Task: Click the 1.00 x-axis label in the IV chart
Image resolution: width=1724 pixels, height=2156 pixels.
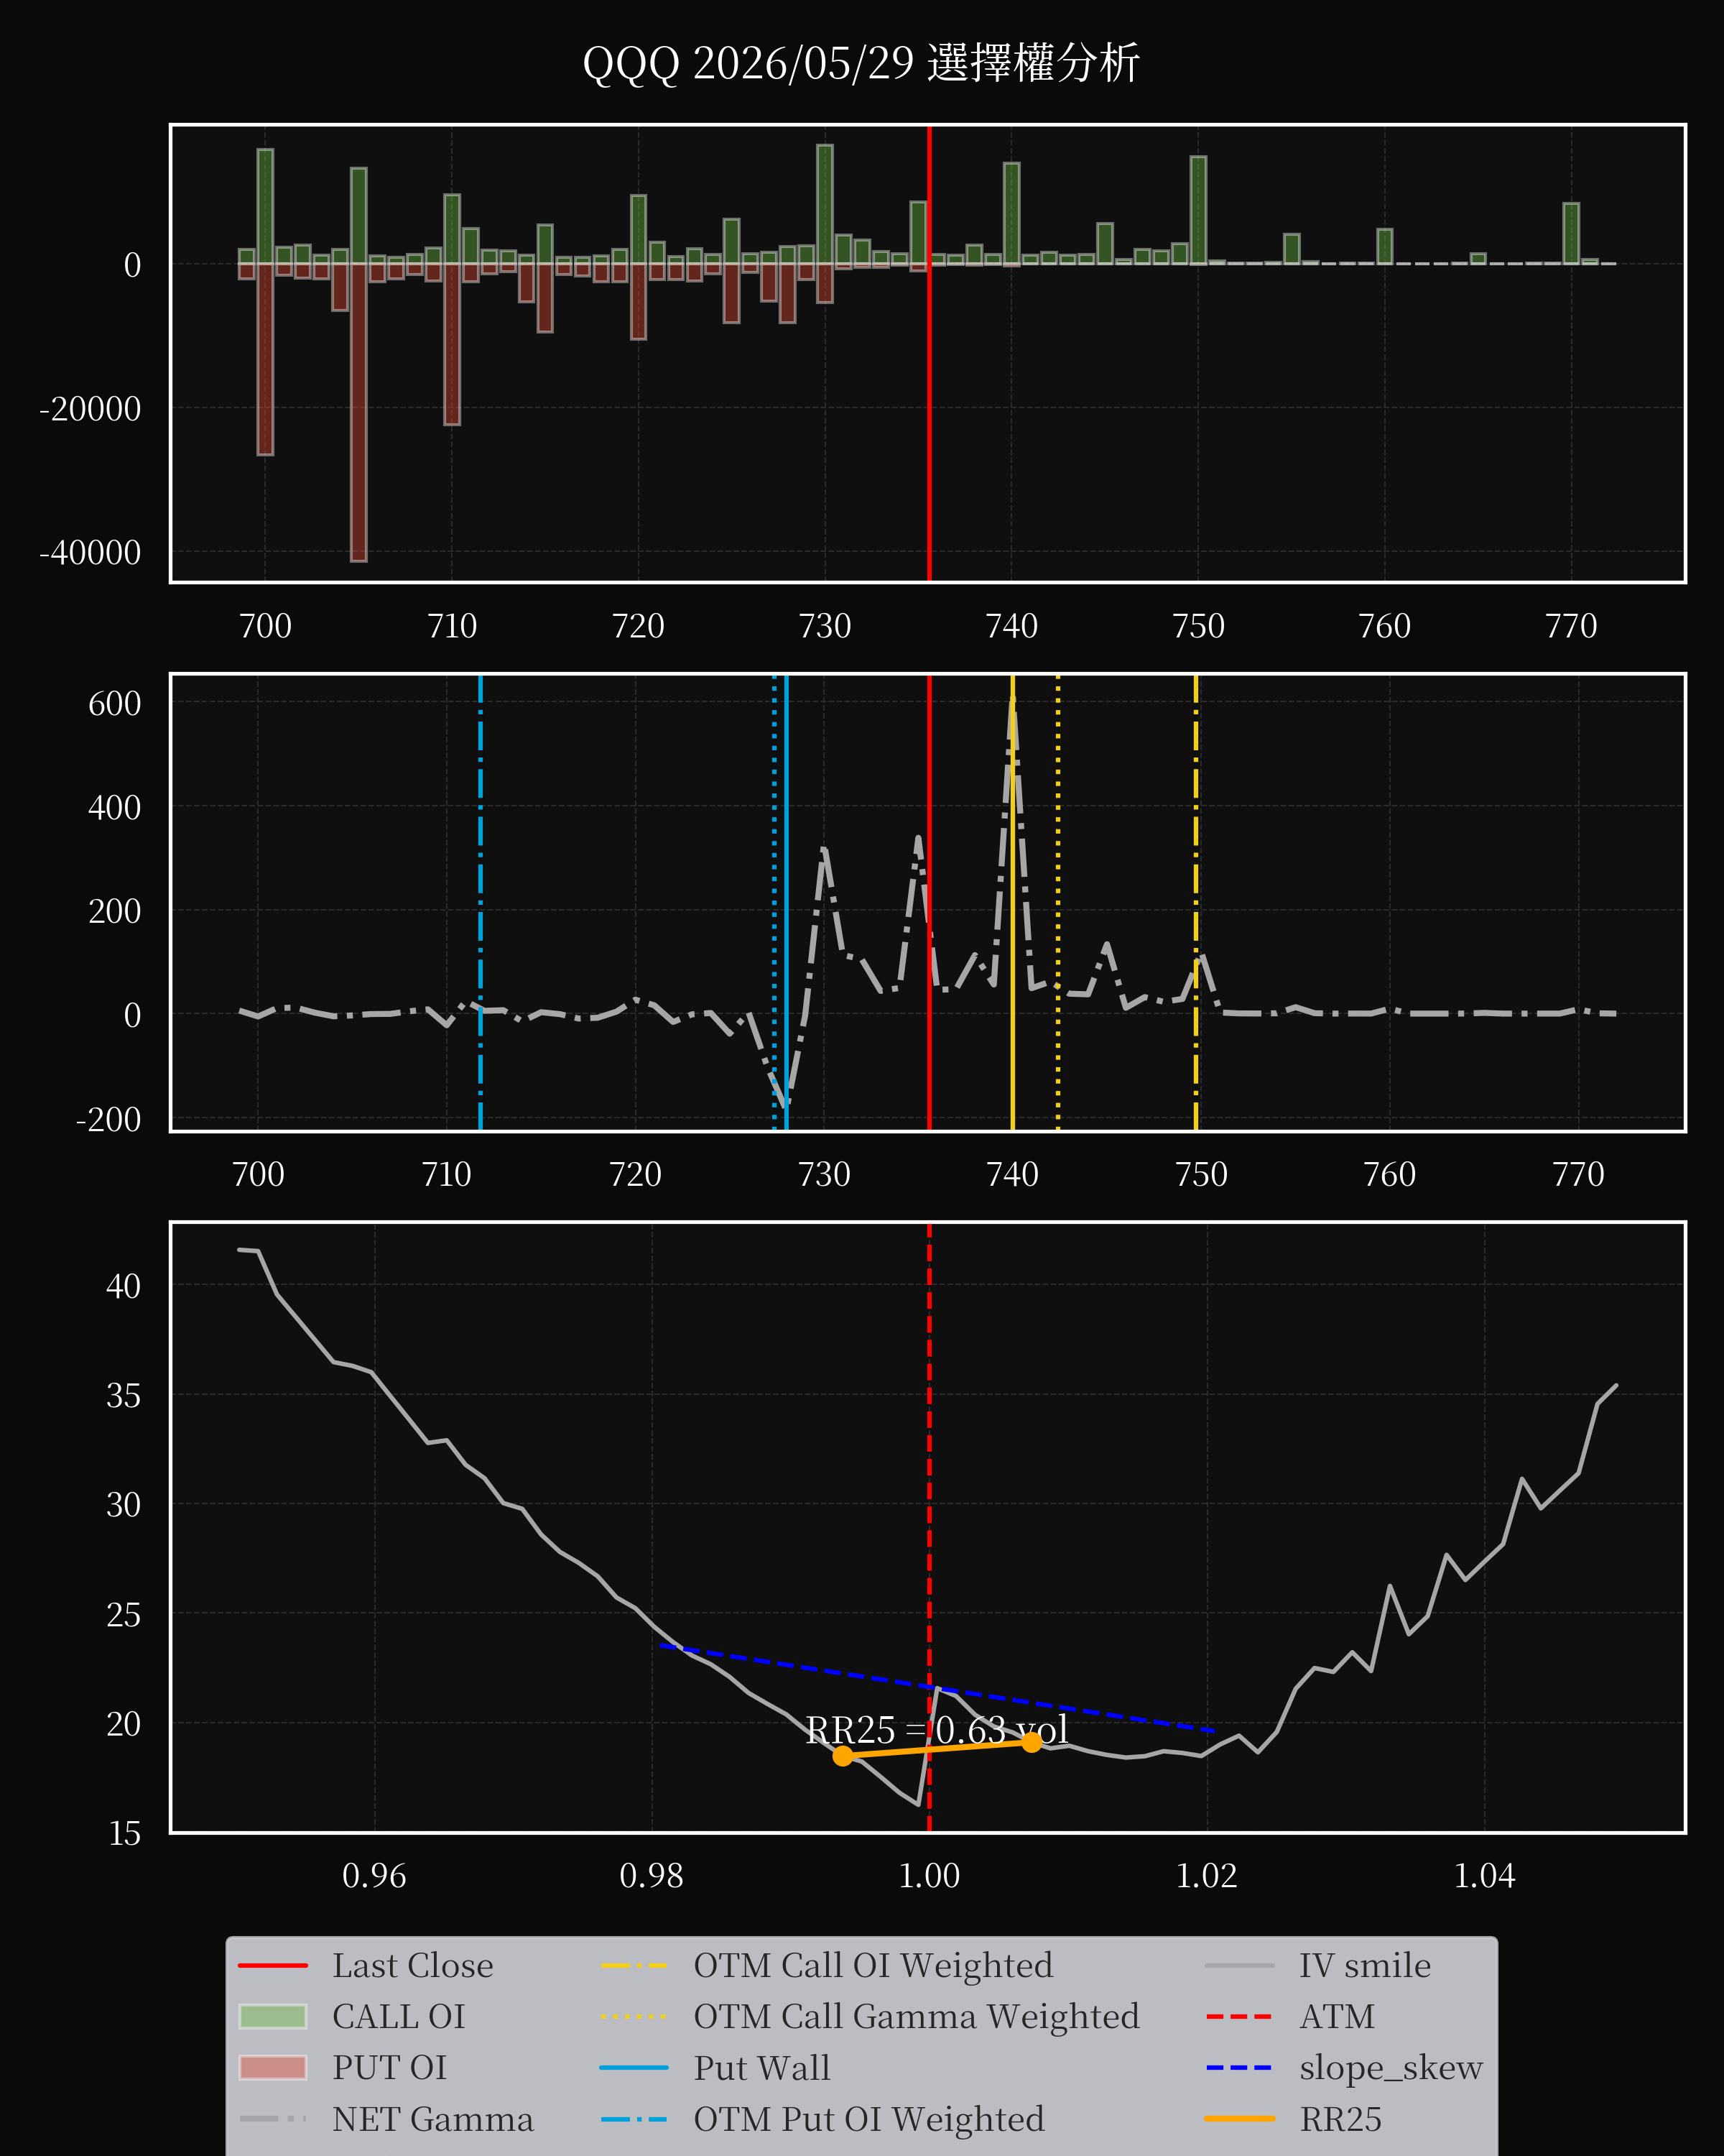Action: 929,1875
